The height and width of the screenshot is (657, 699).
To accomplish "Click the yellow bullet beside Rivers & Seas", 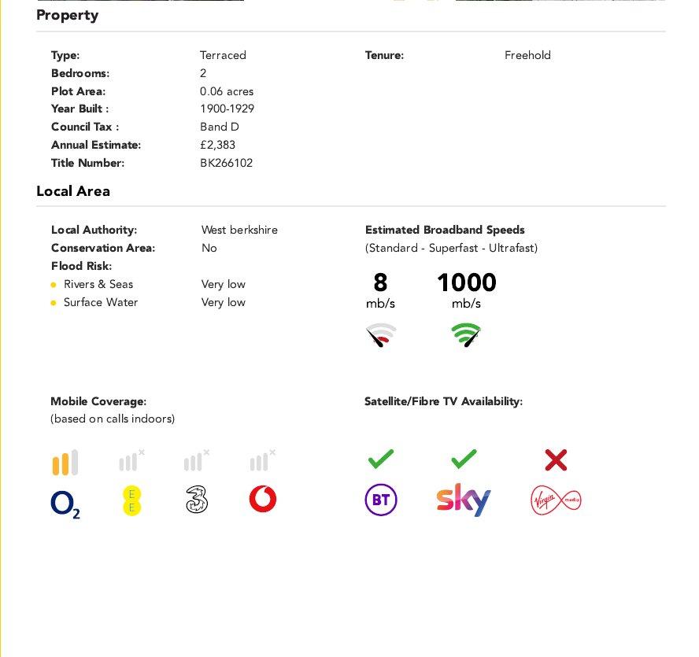I will pos(54,285).
